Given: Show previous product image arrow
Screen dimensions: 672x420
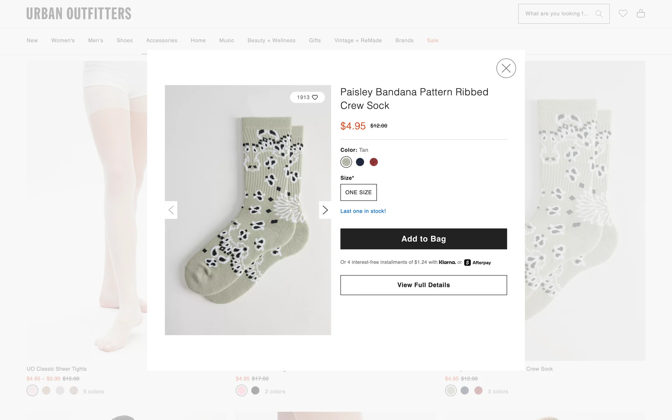Looking at the screenshot, I should [x=171, y=210].
